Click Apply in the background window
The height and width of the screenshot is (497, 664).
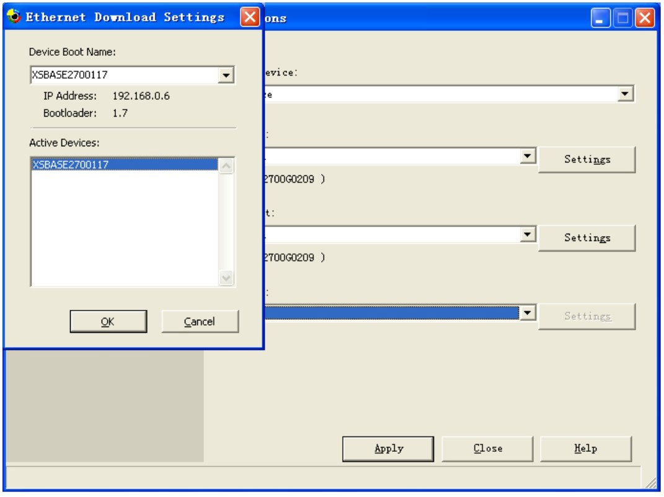click(388, 449)
